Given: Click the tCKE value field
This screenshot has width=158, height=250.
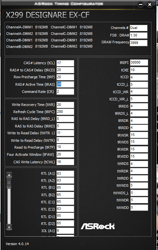Looking at the screenshot, I should point(139,70).
